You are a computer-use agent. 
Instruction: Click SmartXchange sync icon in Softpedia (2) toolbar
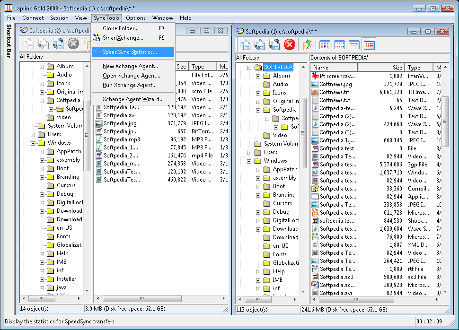58,43
